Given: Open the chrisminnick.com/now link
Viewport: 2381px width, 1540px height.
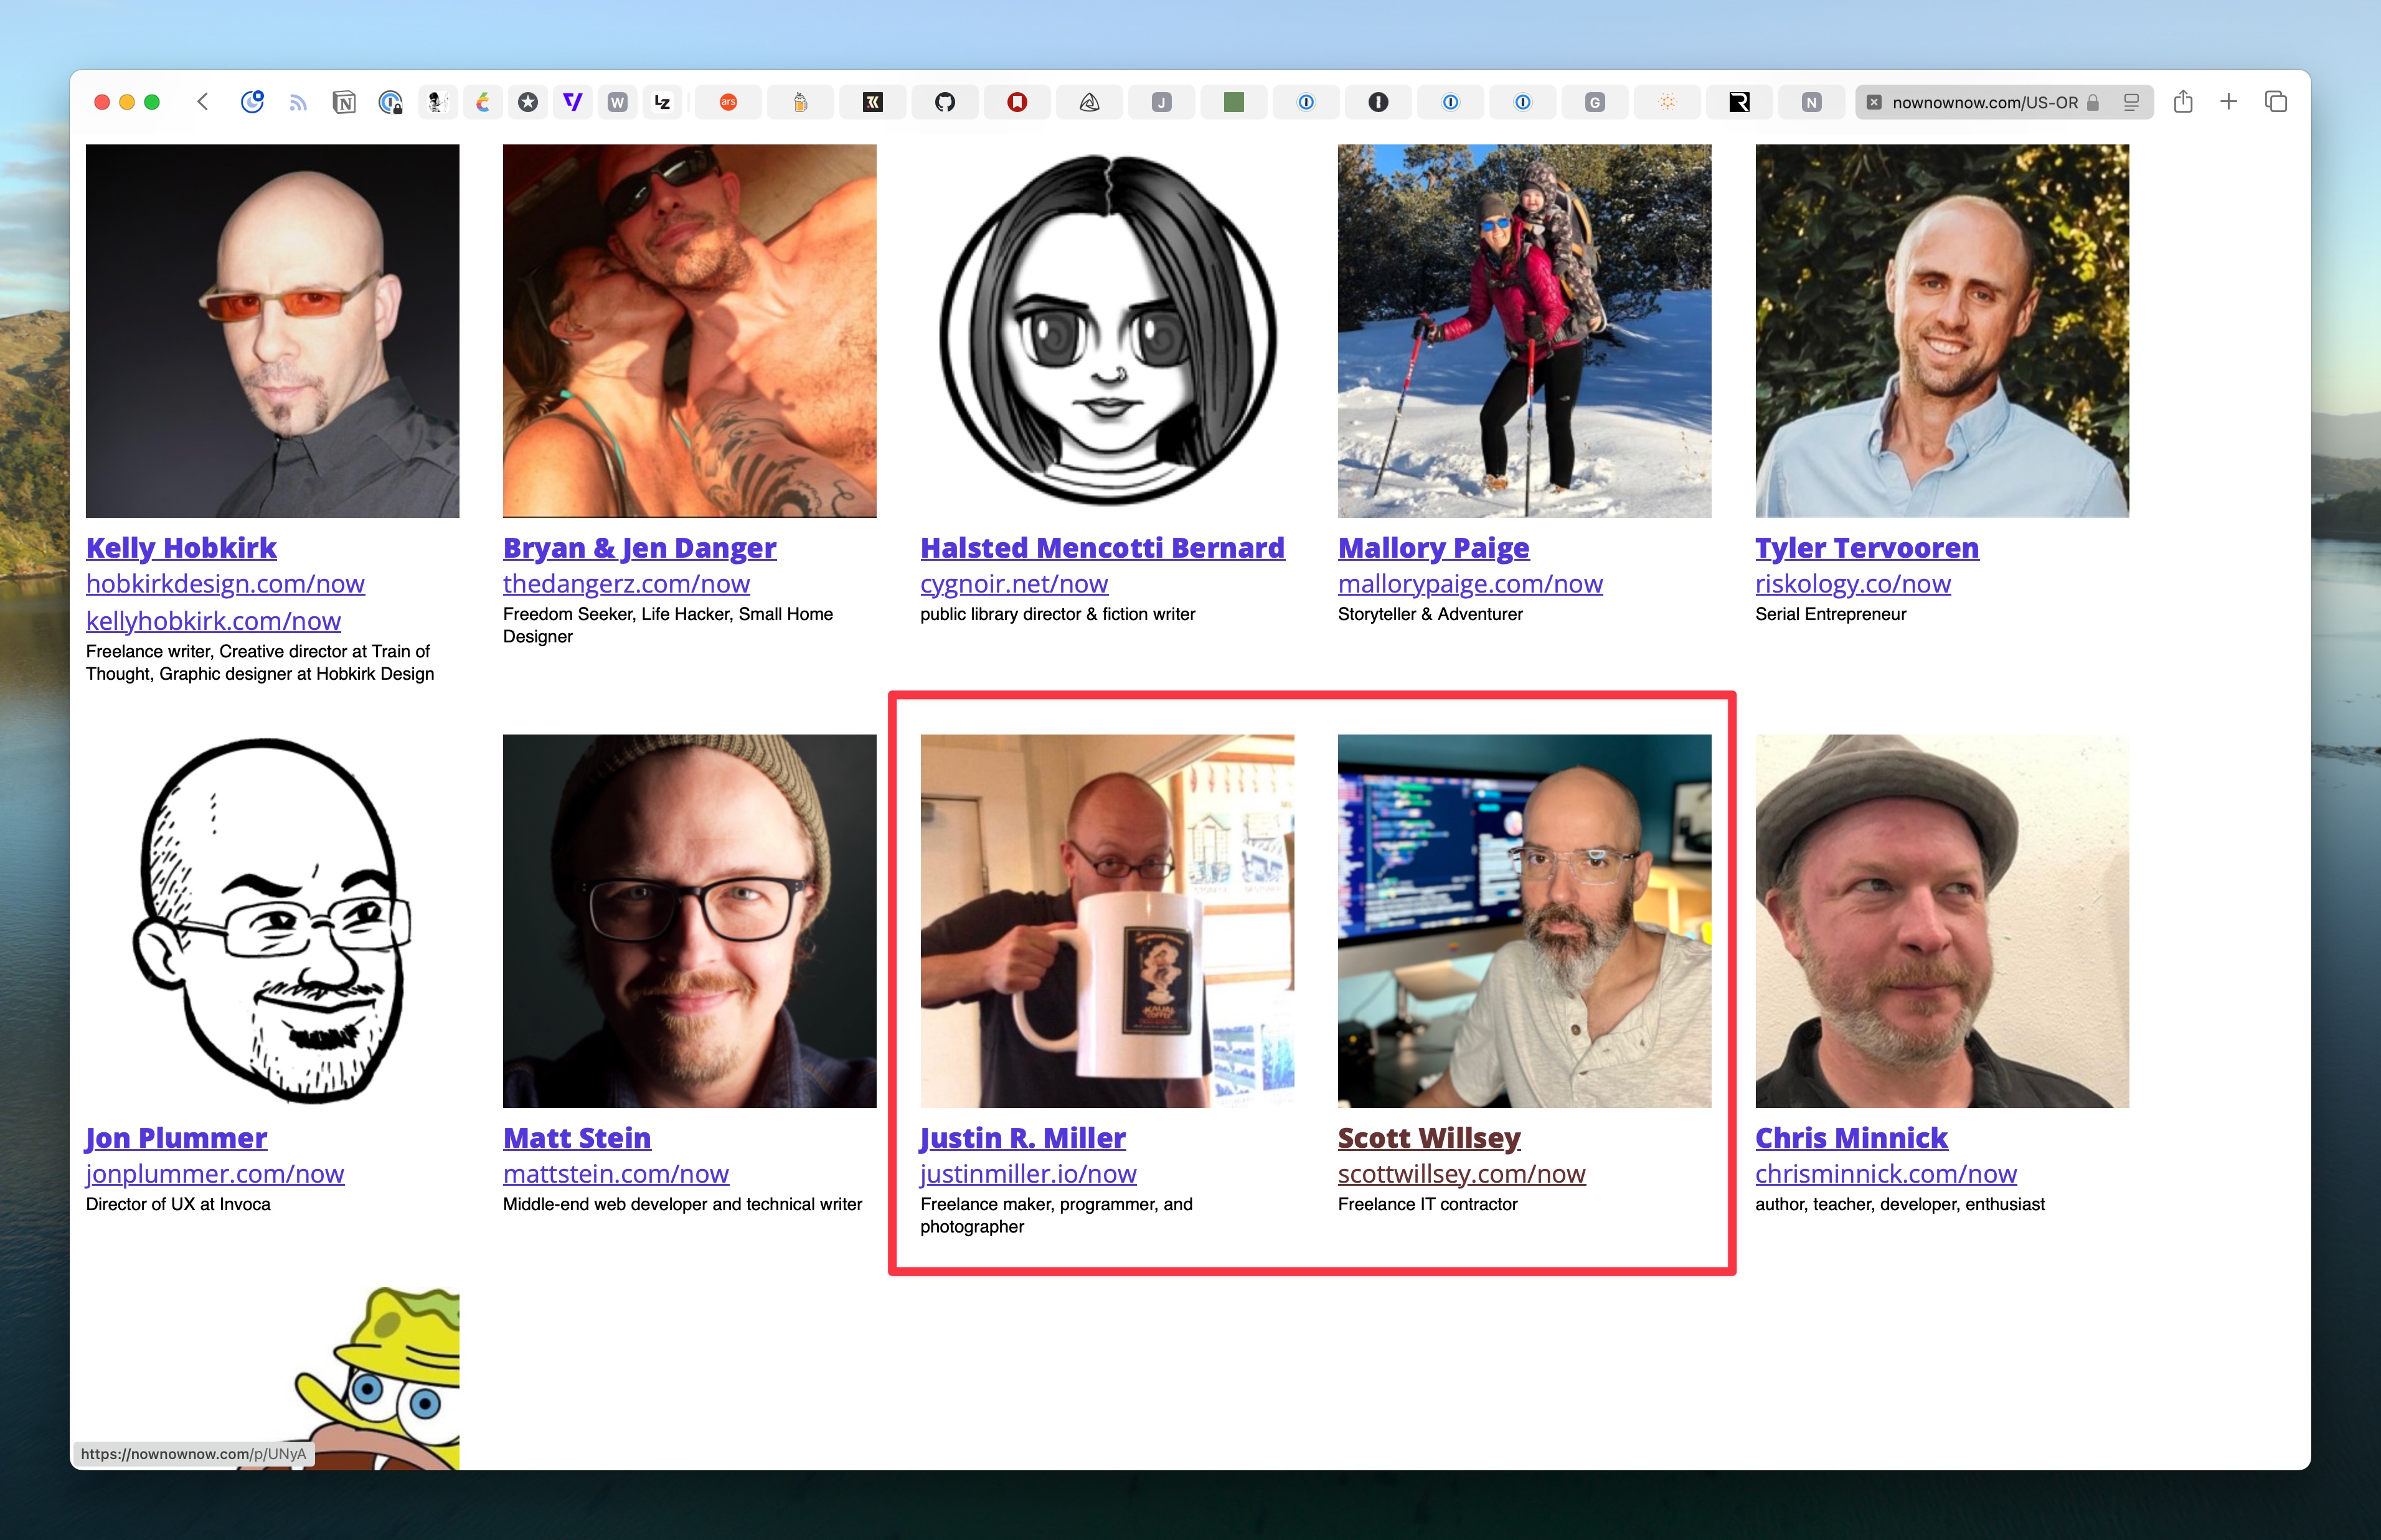Looking at the screenshot, I should [1885, 1173].
